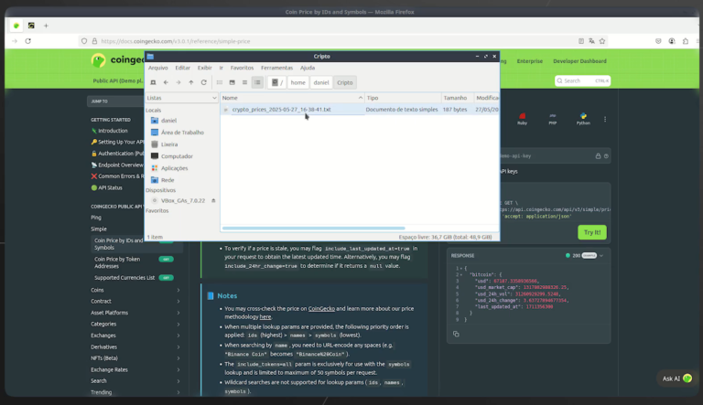Switch to icon view mode
Viewport: 703px width, 405px height.
click(x=220, y=82)
